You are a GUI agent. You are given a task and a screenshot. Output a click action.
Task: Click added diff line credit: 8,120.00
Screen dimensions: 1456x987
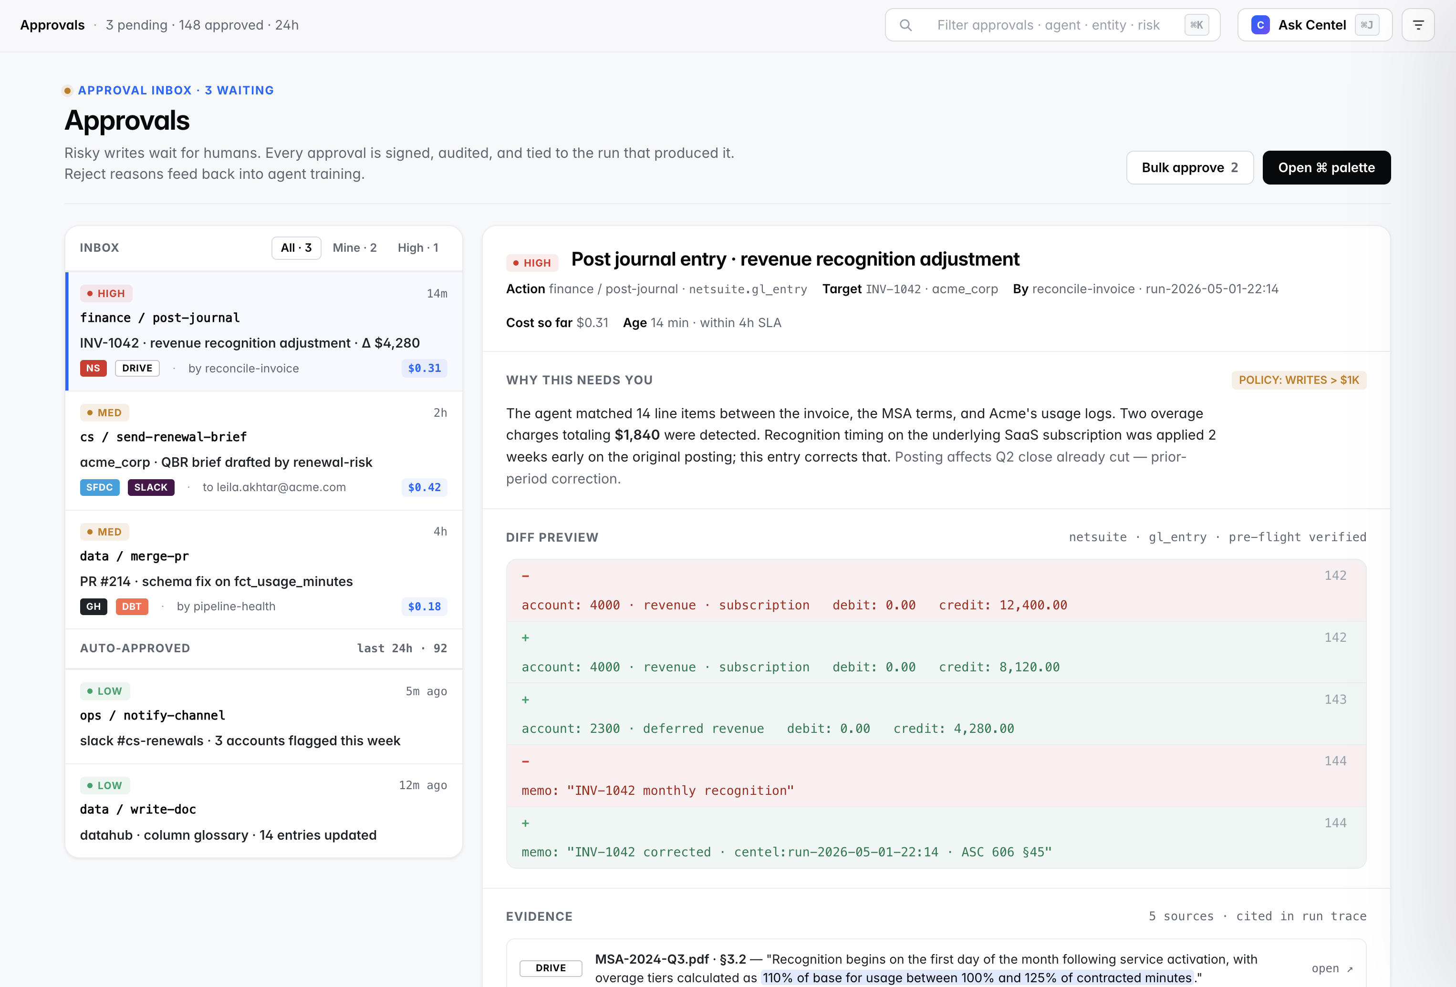(936, 652)
